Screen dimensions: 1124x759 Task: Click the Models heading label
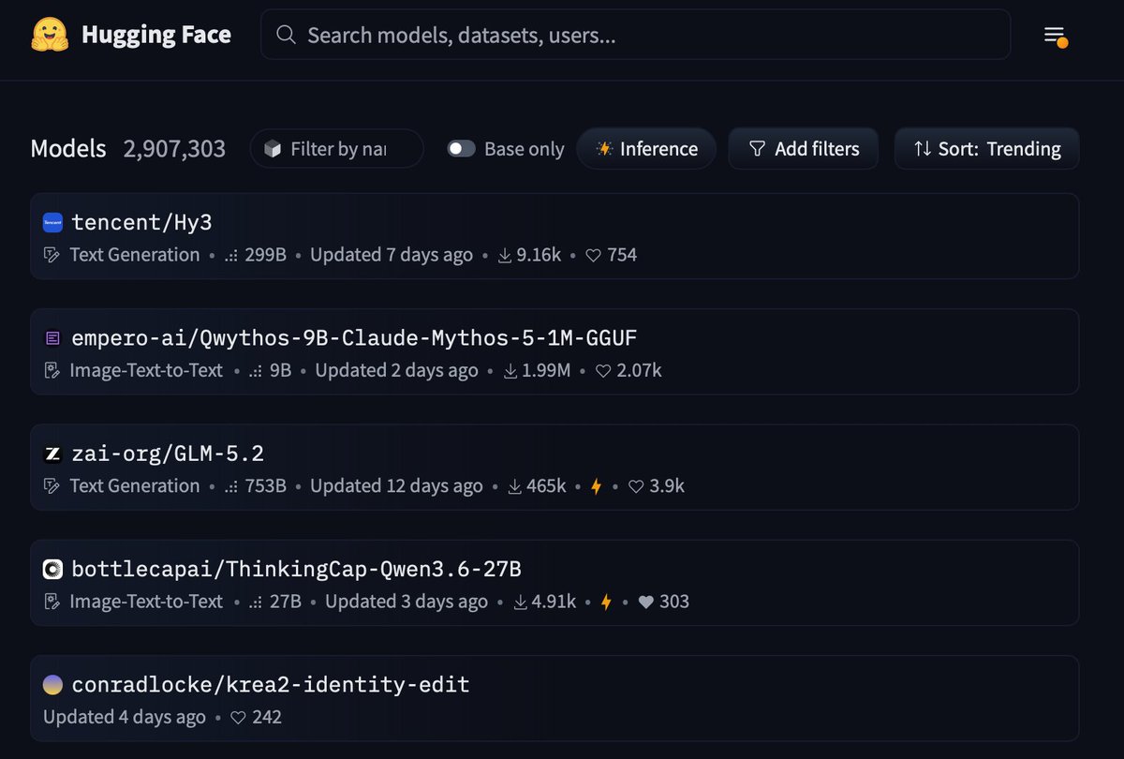(68, 148)
